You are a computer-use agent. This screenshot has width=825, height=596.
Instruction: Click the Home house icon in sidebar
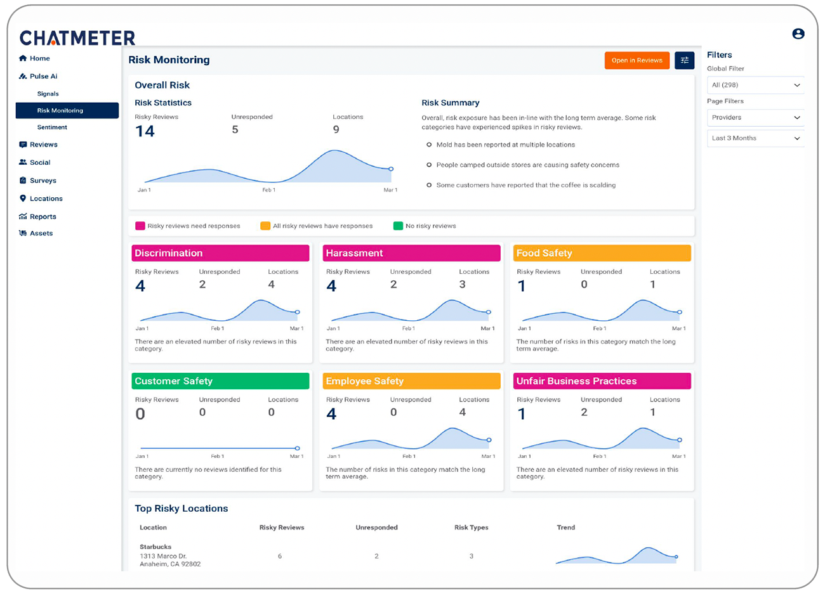(23, 58)
